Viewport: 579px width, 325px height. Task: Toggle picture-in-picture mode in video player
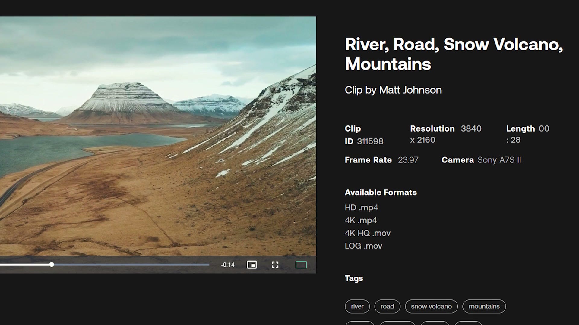coord(252,265)
